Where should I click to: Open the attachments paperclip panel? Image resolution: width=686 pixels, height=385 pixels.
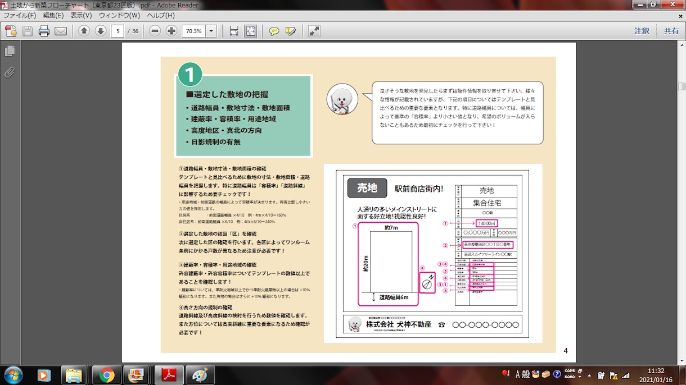click(10, 72)
